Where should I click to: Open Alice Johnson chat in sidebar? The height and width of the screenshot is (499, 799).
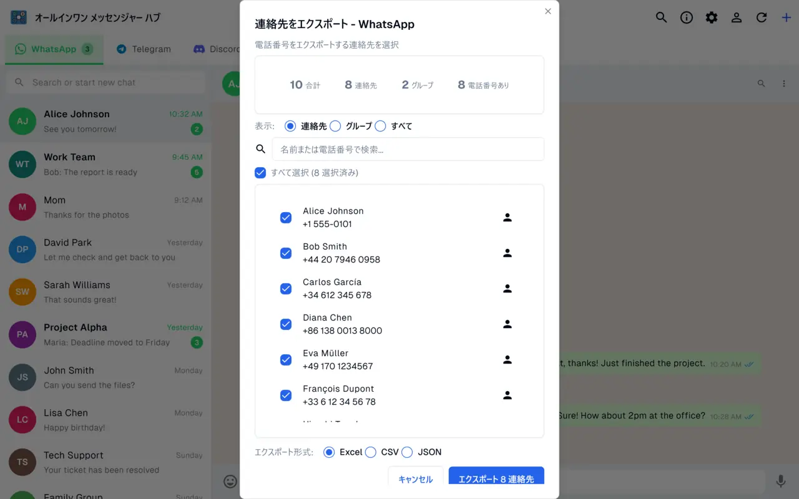105,122
